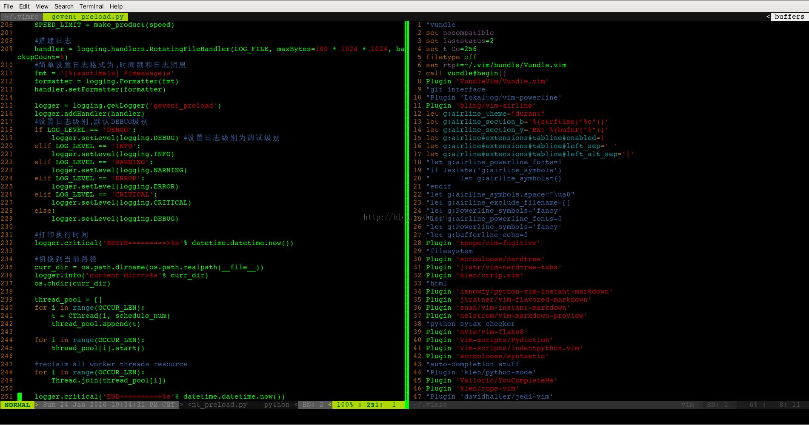Click the set nocompatible line in .vimrc
809x425 pixels.
(460, 33)
